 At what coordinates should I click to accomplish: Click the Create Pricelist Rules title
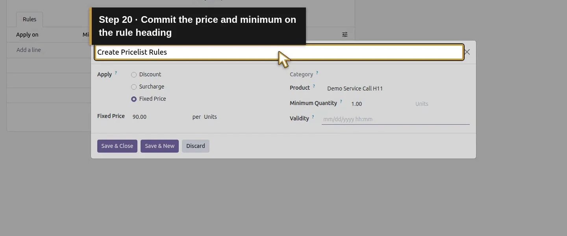click(x=132, y=52)
